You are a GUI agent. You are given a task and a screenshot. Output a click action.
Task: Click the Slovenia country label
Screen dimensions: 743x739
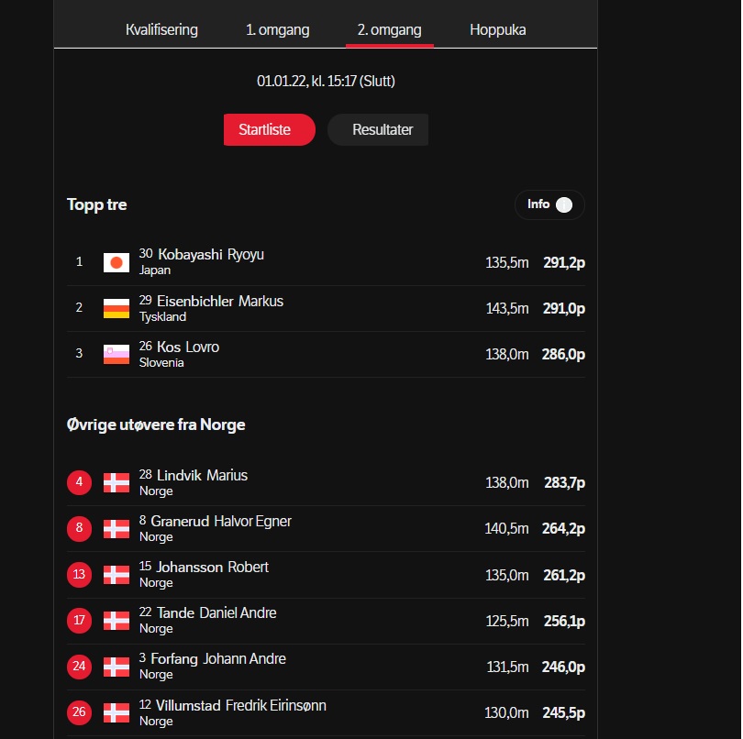point(161,363)
